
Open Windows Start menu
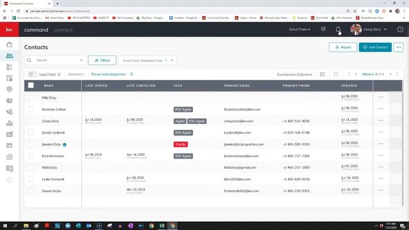(4, 226)
